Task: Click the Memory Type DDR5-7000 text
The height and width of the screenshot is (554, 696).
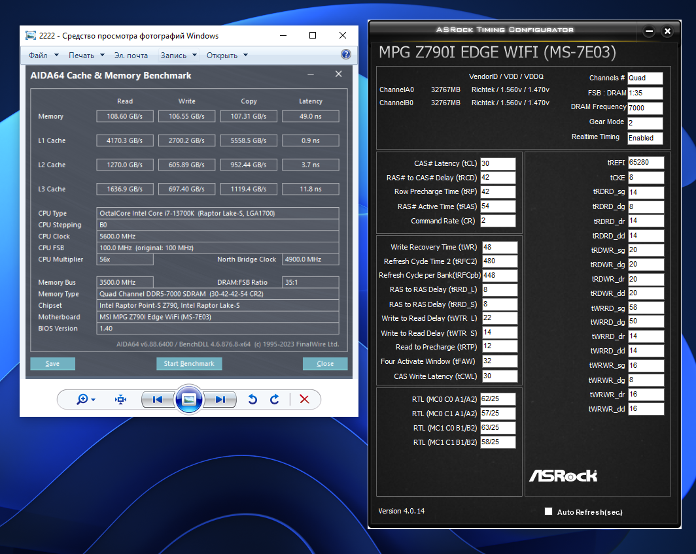Action: click(x=217, y=294)
